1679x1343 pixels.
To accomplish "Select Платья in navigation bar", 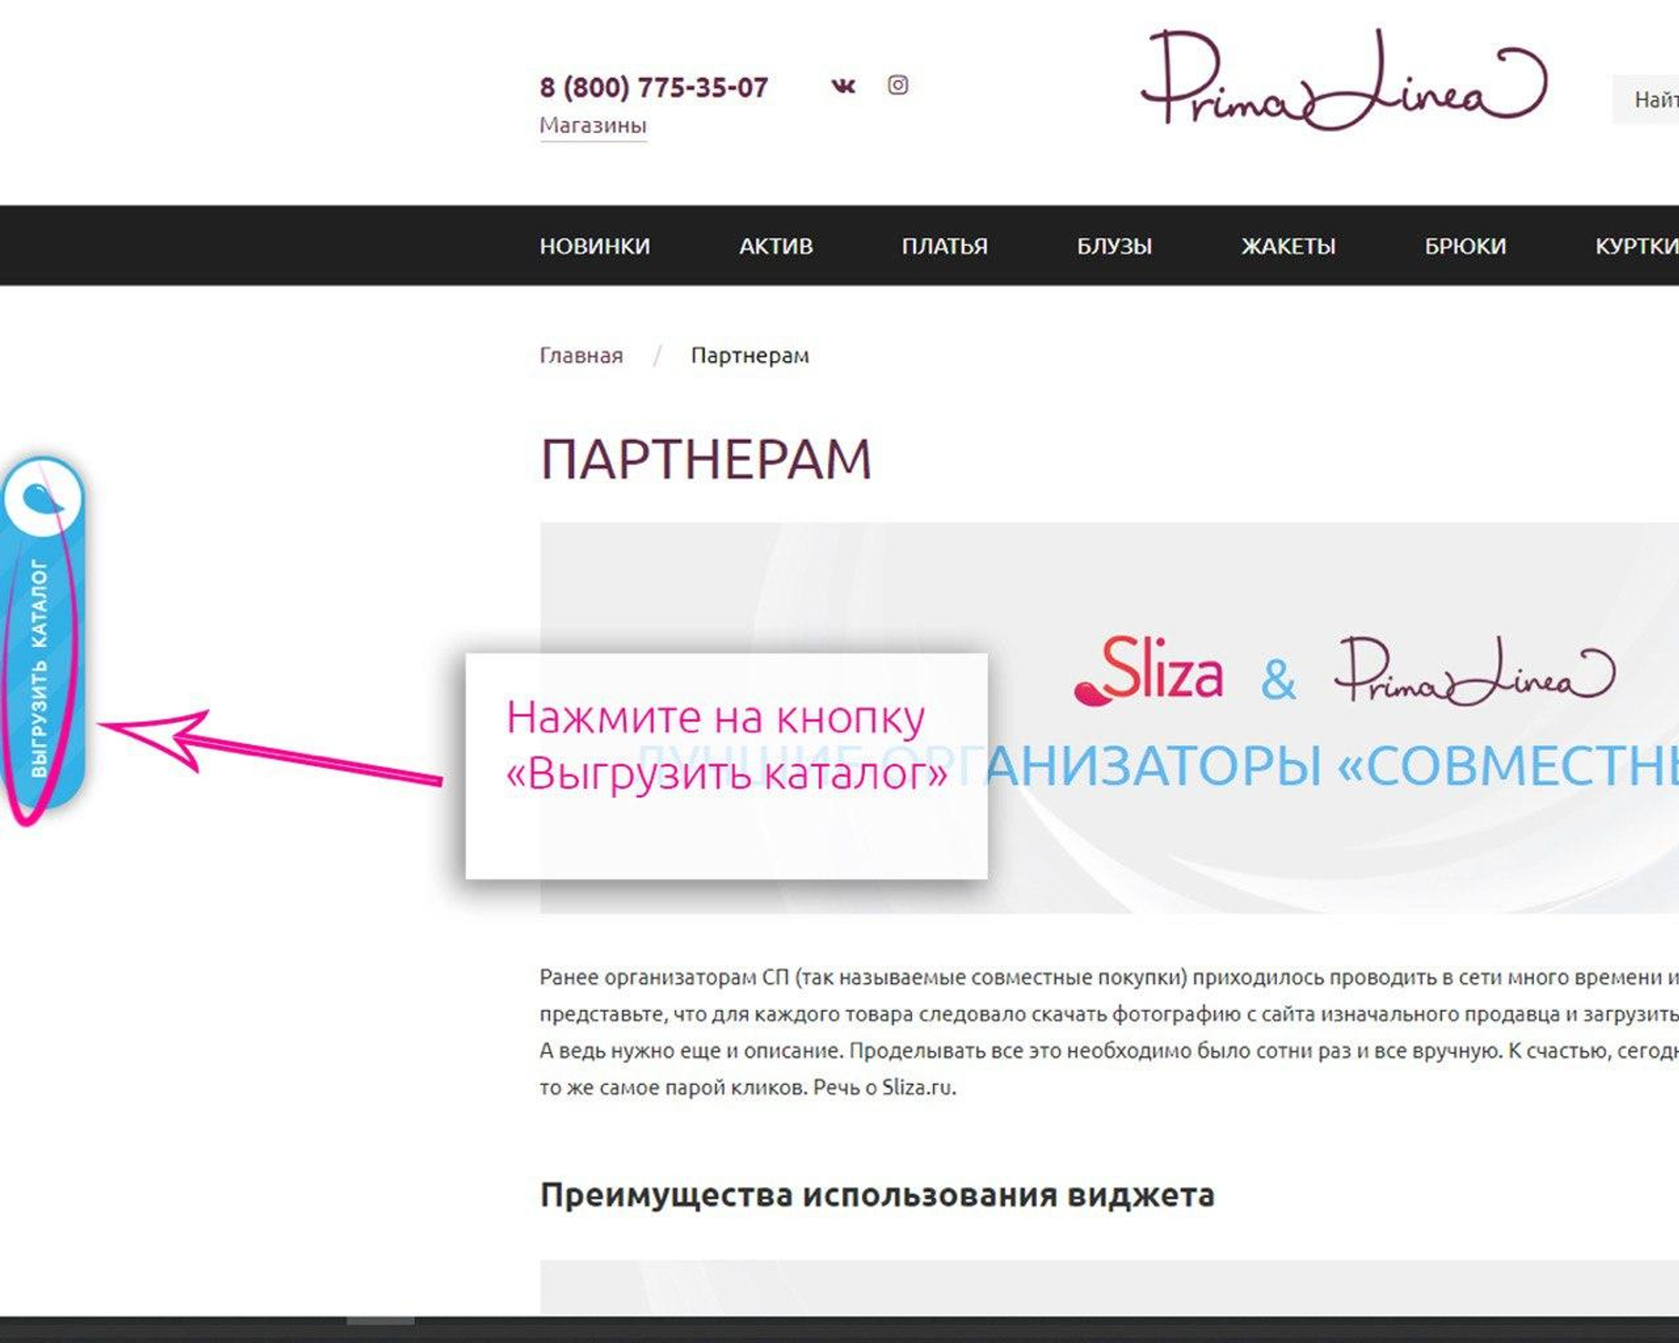I will pyautogui.click(x=944, y=247).
